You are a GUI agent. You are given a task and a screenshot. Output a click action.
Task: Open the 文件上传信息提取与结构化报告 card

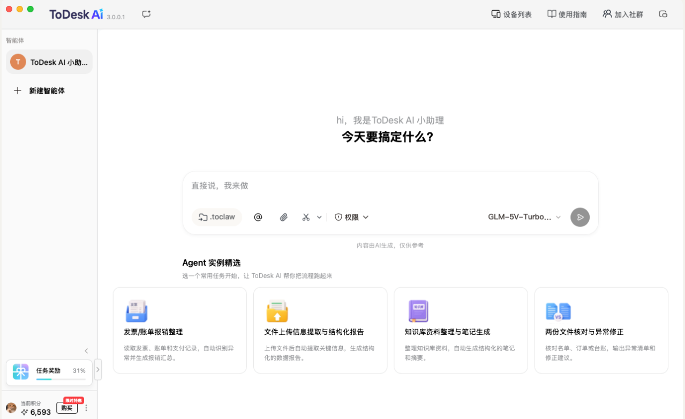pos(320,330)
